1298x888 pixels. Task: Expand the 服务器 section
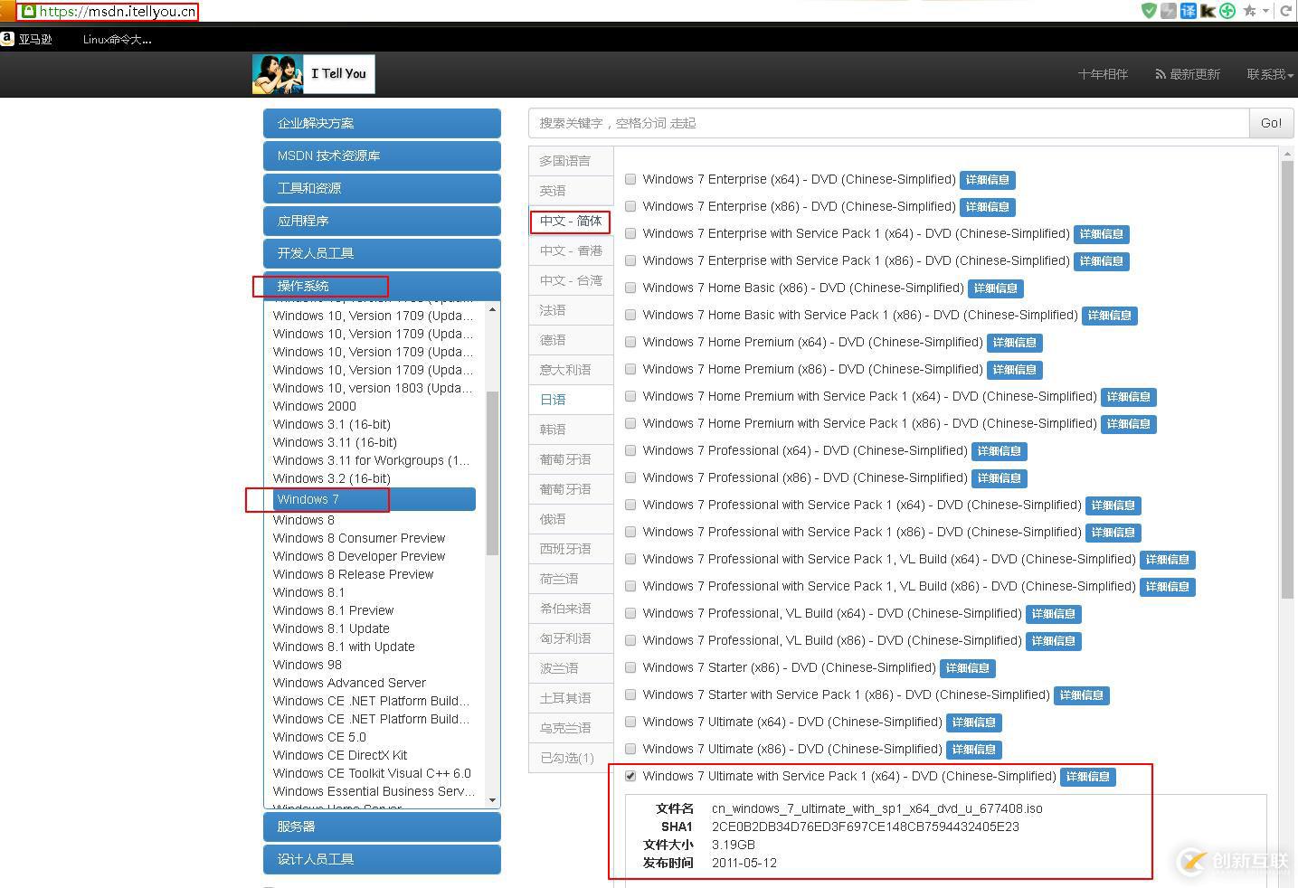382,827
